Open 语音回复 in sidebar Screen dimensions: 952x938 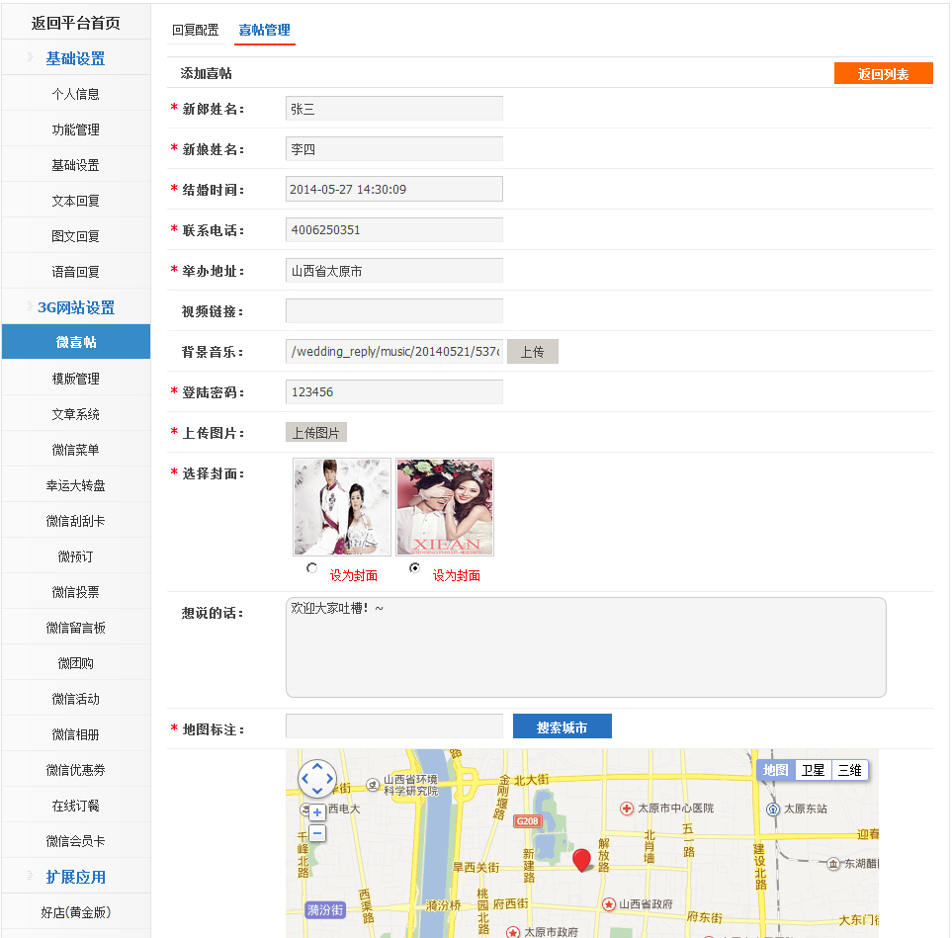76,272
